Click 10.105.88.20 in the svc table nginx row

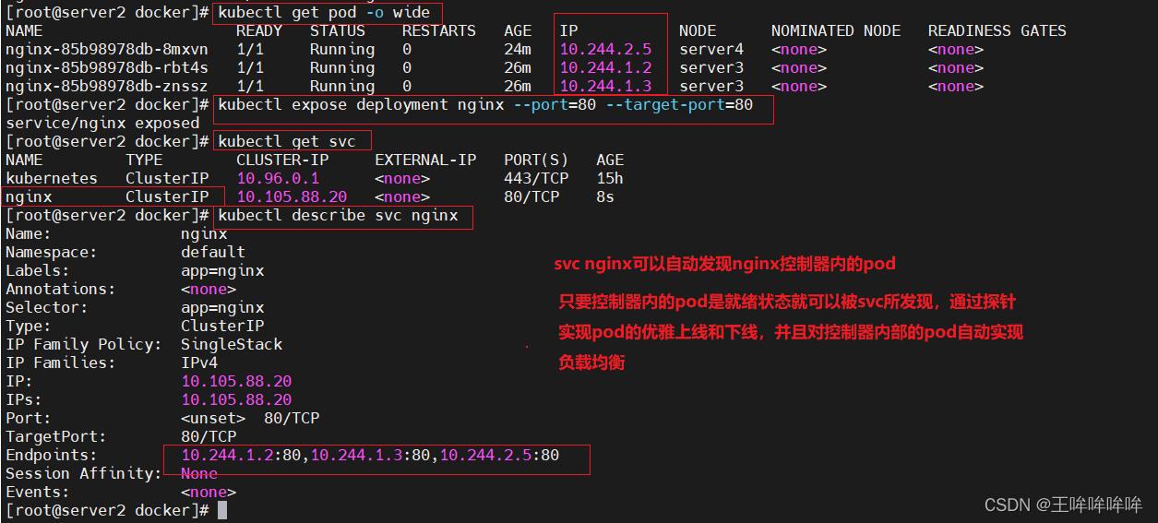point(292,196)
